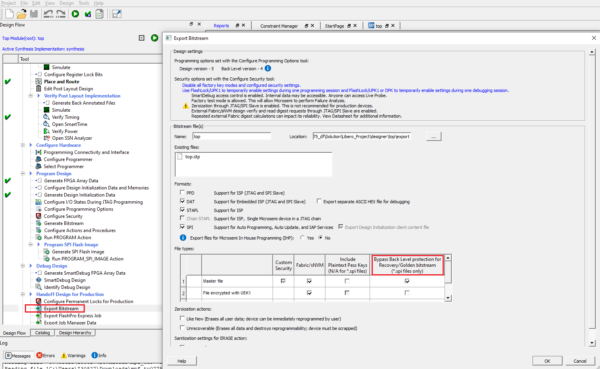Switch to the Constraint Manager tab
This screenshot has width=600, height=369.
click(x=279, y=26)
